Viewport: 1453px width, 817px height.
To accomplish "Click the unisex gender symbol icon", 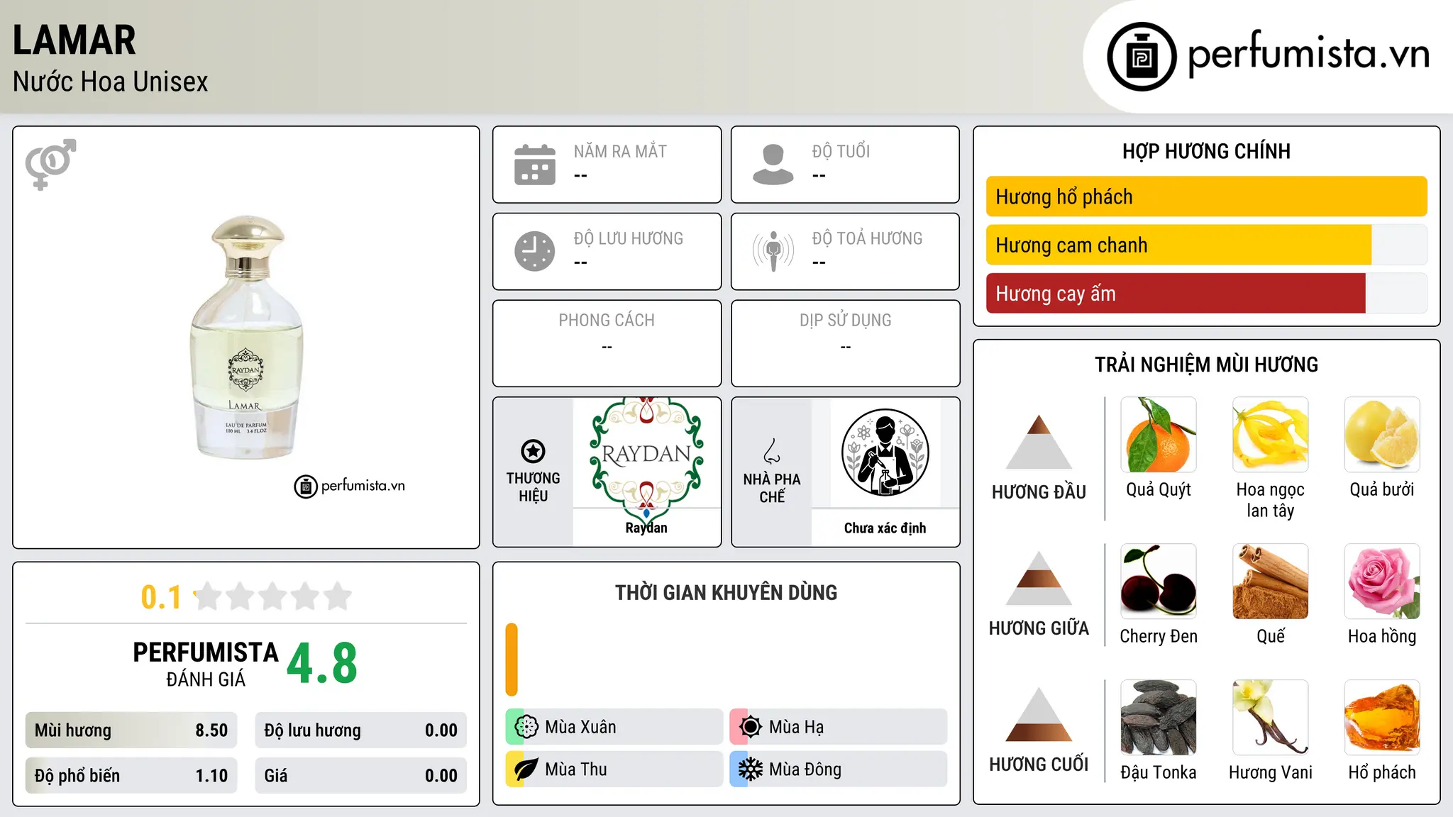I will coord(50,164).
